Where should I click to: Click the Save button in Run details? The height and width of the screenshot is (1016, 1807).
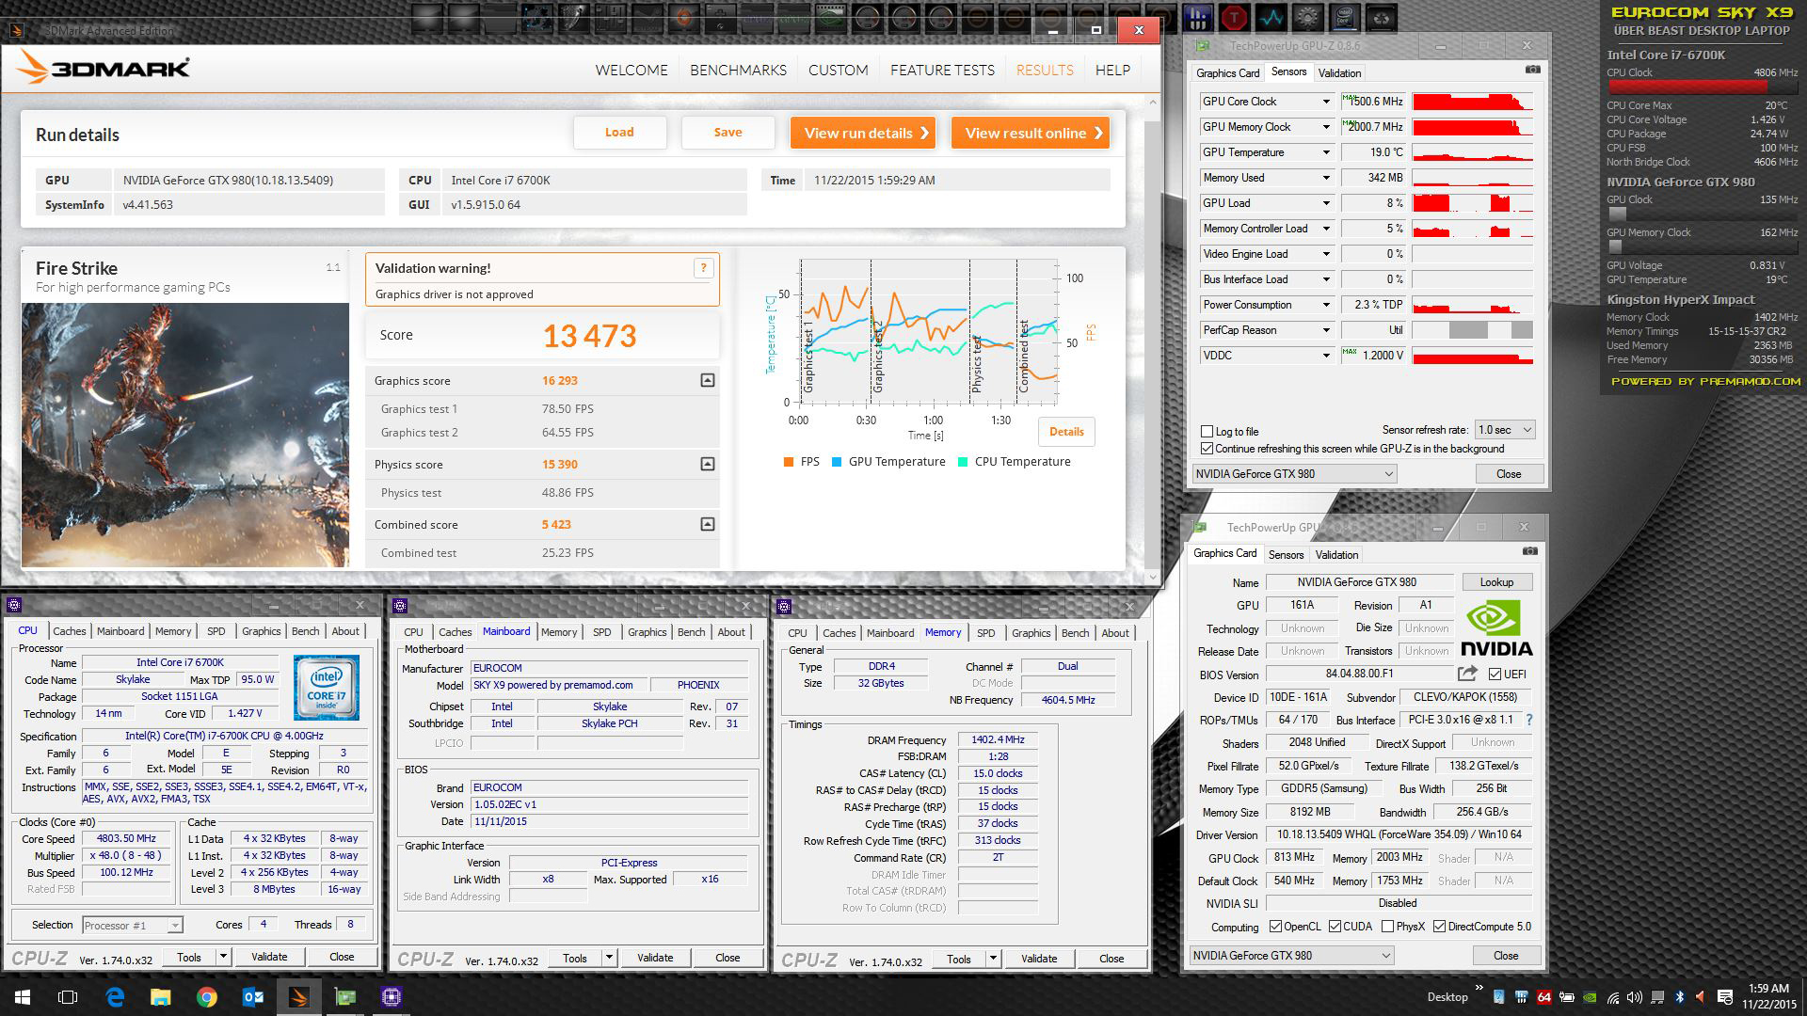(x=728, y=133)
